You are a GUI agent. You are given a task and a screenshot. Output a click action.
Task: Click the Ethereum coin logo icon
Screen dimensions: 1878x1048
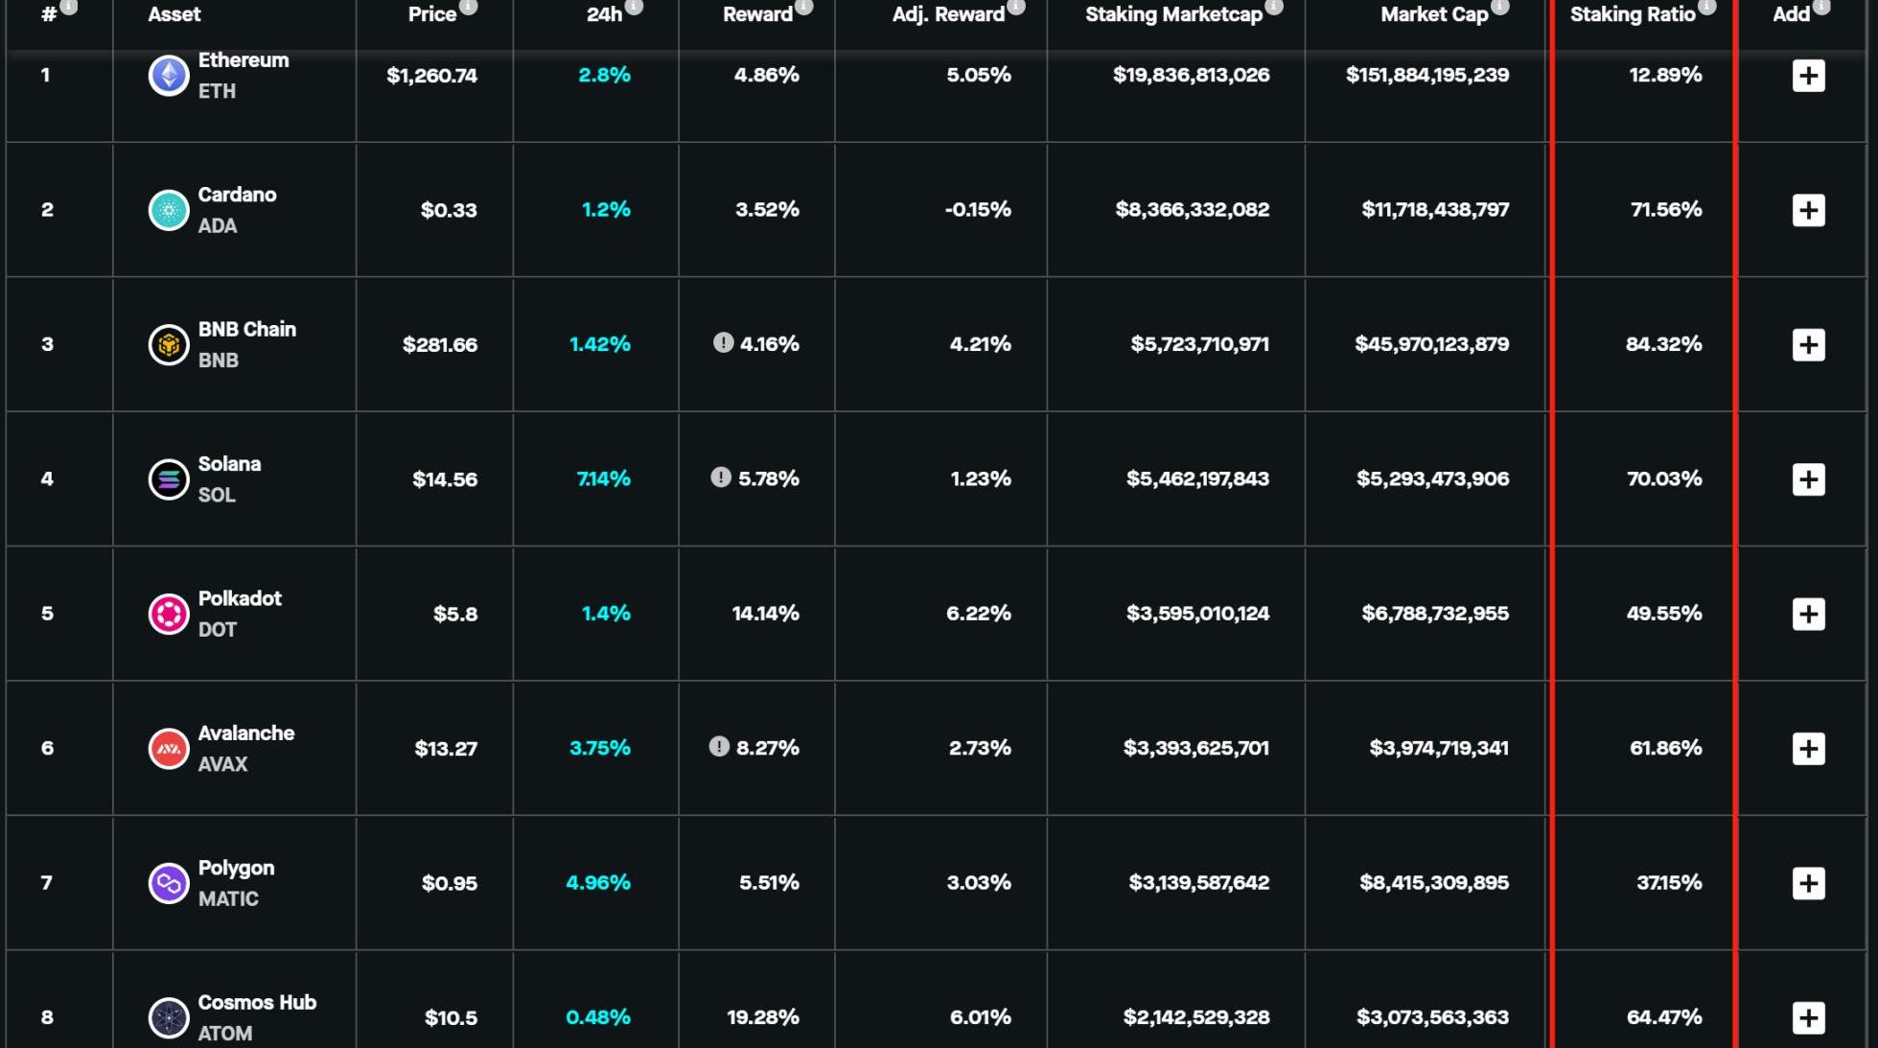click(x=169, y=76)
